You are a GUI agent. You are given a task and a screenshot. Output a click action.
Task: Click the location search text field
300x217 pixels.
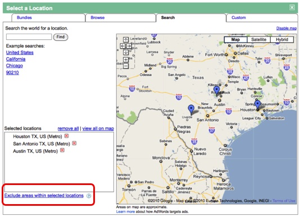tap(29, 36)
